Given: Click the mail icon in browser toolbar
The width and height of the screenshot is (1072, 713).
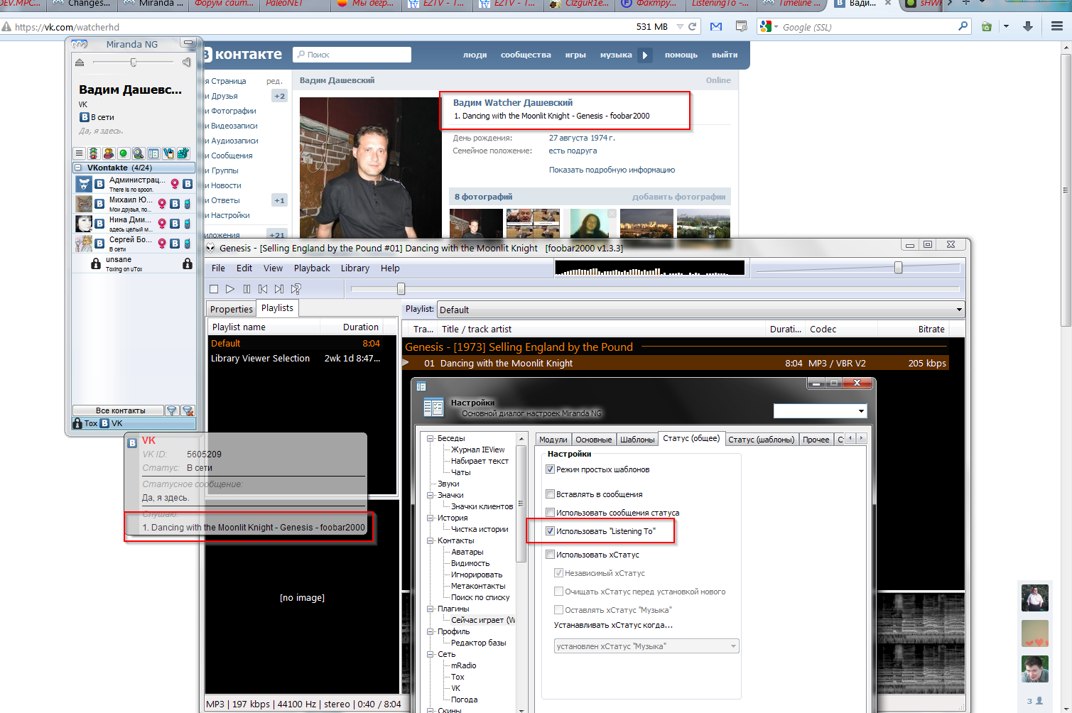Looking at the screenshot, I should point(716,26).
